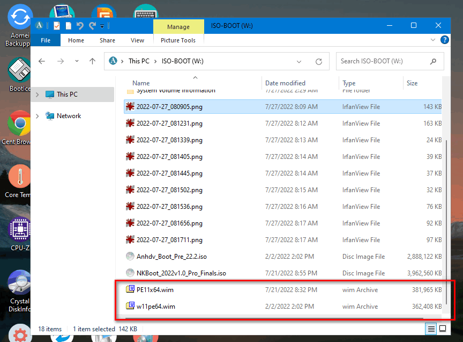Click the vertical scrollbar of file list
Image resolution: width=463 pixels, height=342 pixels.
[x=446, y=222]
